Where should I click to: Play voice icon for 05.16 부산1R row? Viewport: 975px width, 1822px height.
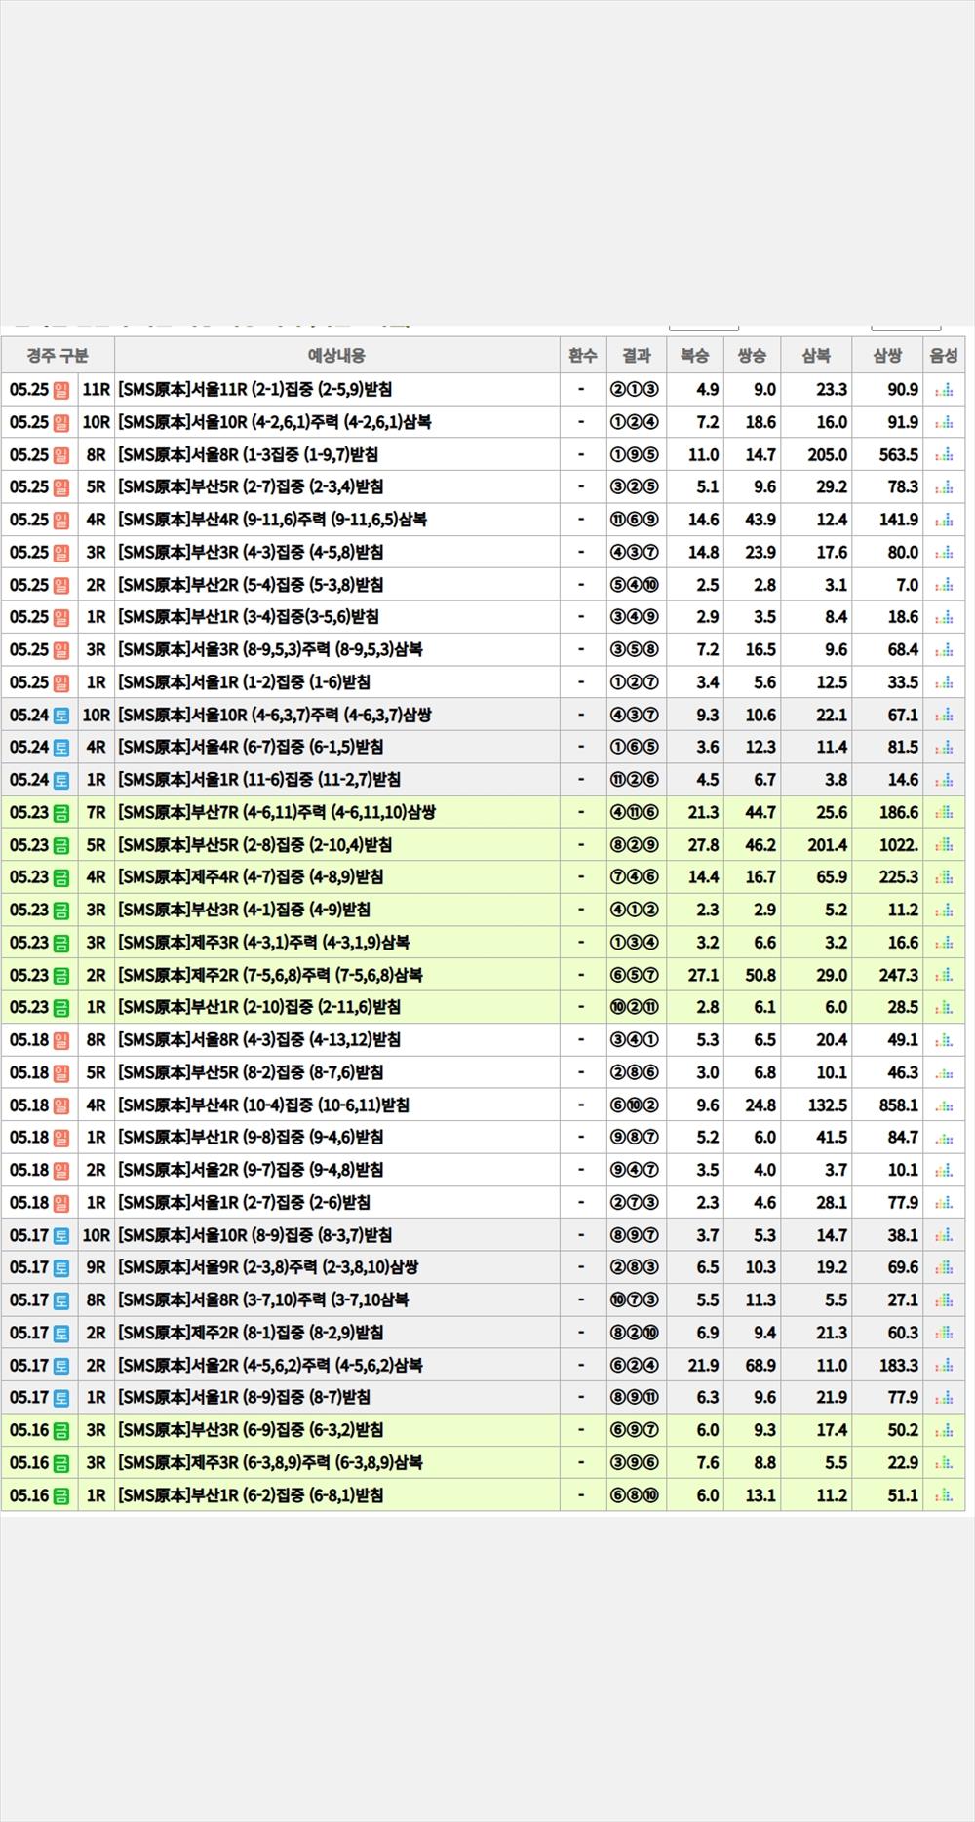(944, 1495)
